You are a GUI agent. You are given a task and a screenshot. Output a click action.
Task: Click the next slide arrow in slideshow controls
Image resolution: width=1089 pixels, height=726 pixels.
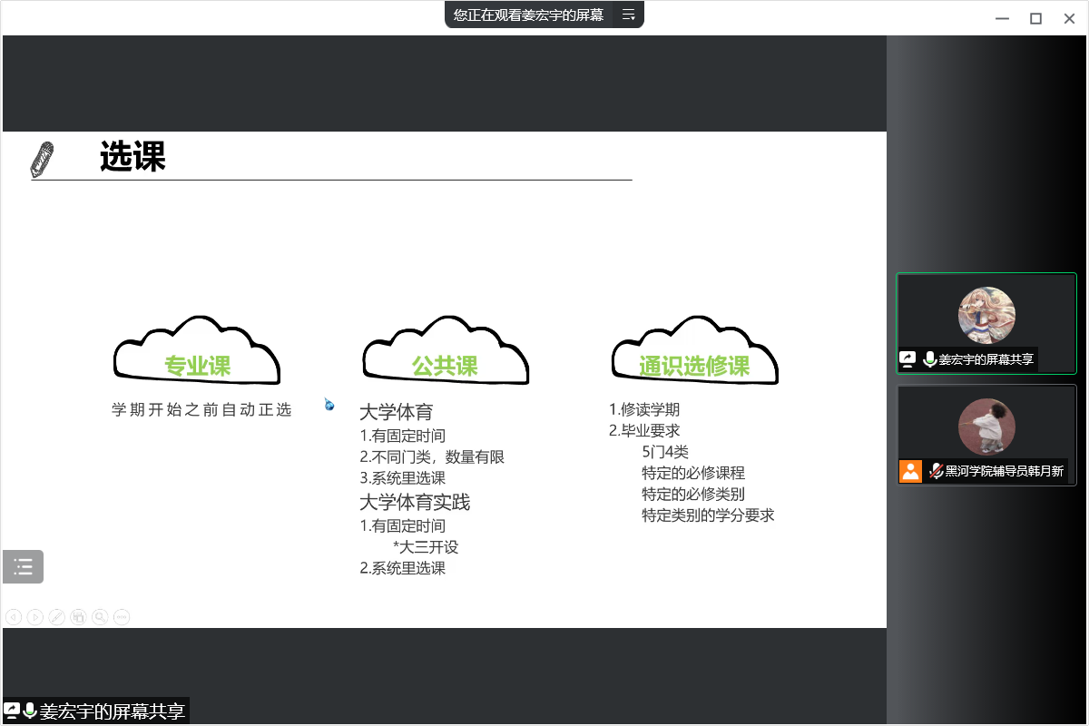[35, 617]
